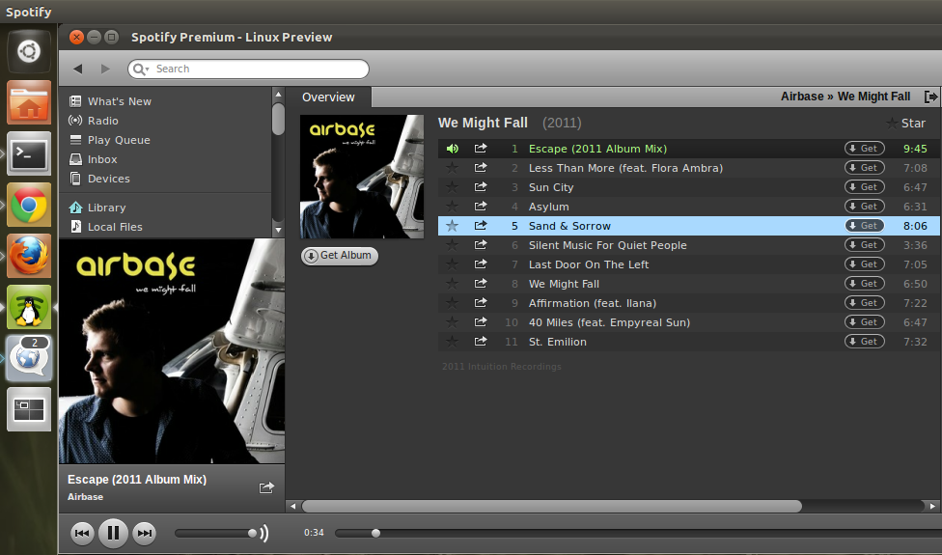Get the Escape (2011 Album Mix) track
The image size is (942, 555).
click(864, 149)
